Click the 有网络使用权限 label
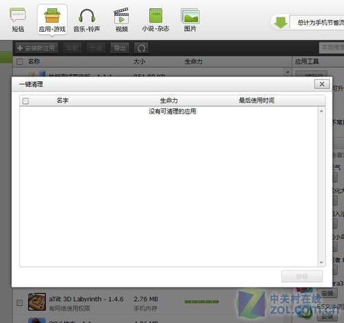Viewport: 344px width, 323px height. tap(69, 309)
